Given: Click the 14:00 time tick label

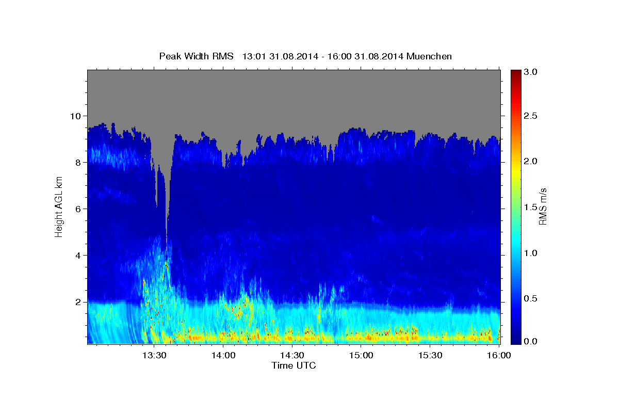Looking at the screenshot, I should click(x=223, y=355).
